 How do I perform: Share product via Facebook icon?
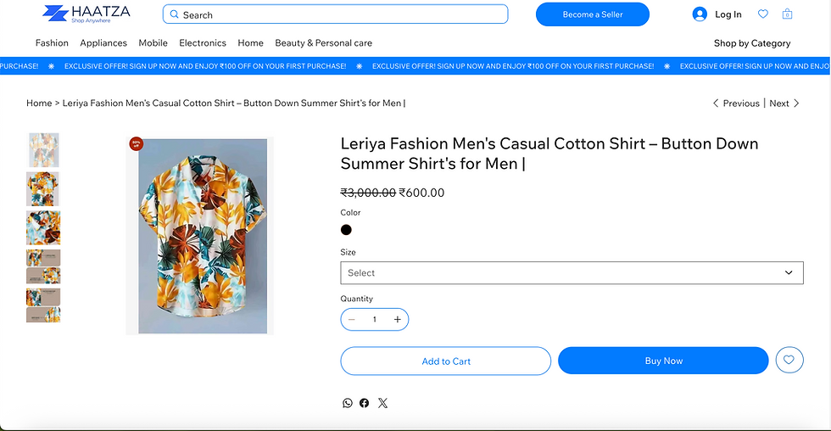point(364,403)
